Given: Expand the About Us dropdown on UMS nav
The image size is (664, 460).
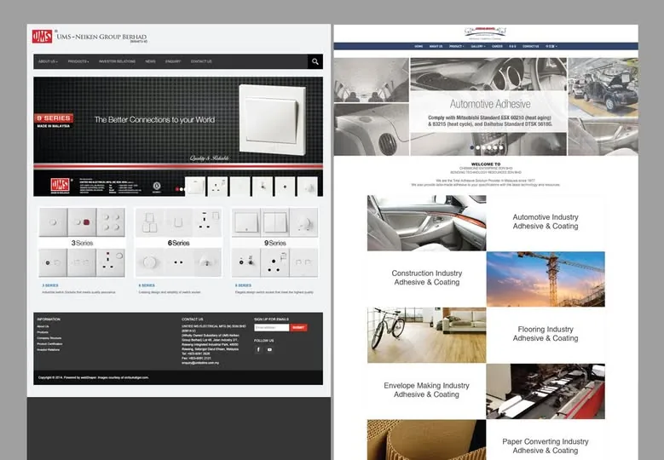Looking at the screenshot, I should click(x=48, y=61).
